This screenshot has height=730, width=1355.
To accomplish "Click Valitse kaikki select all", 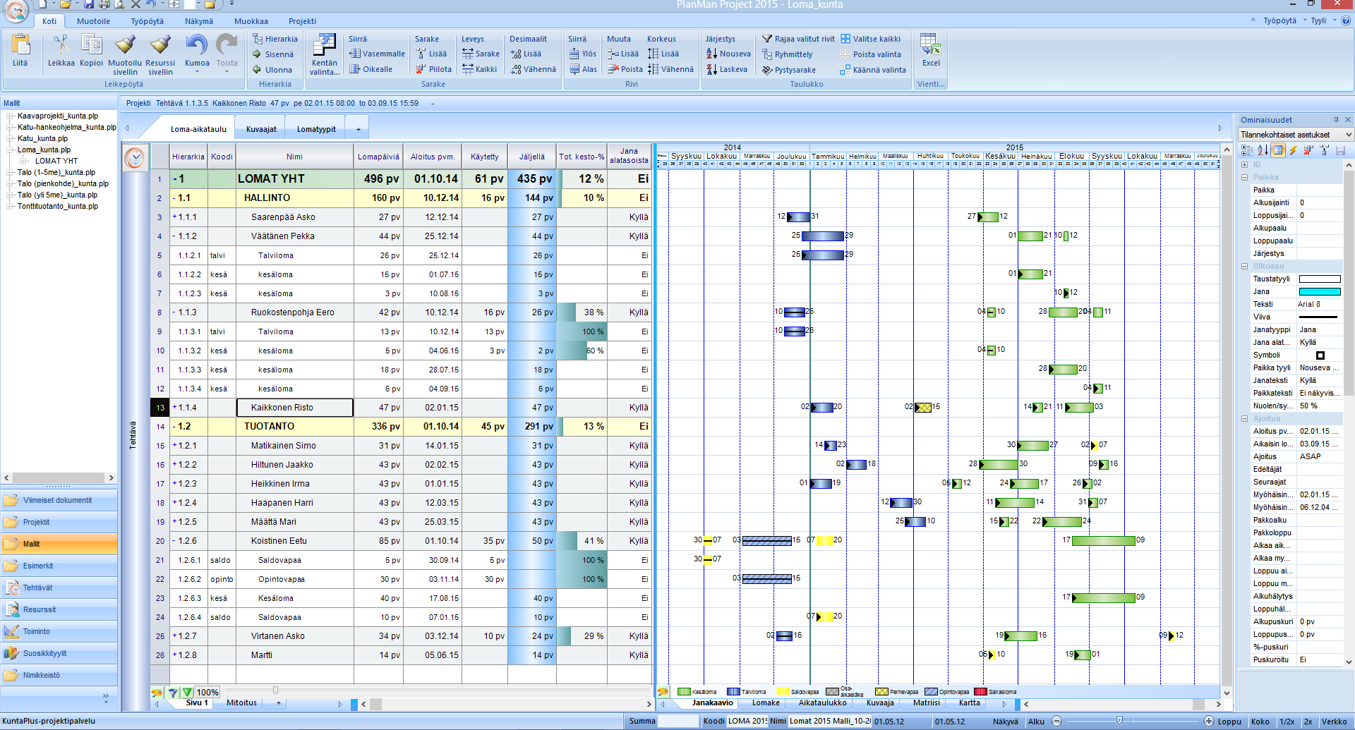I will click(x=870, y=39).
